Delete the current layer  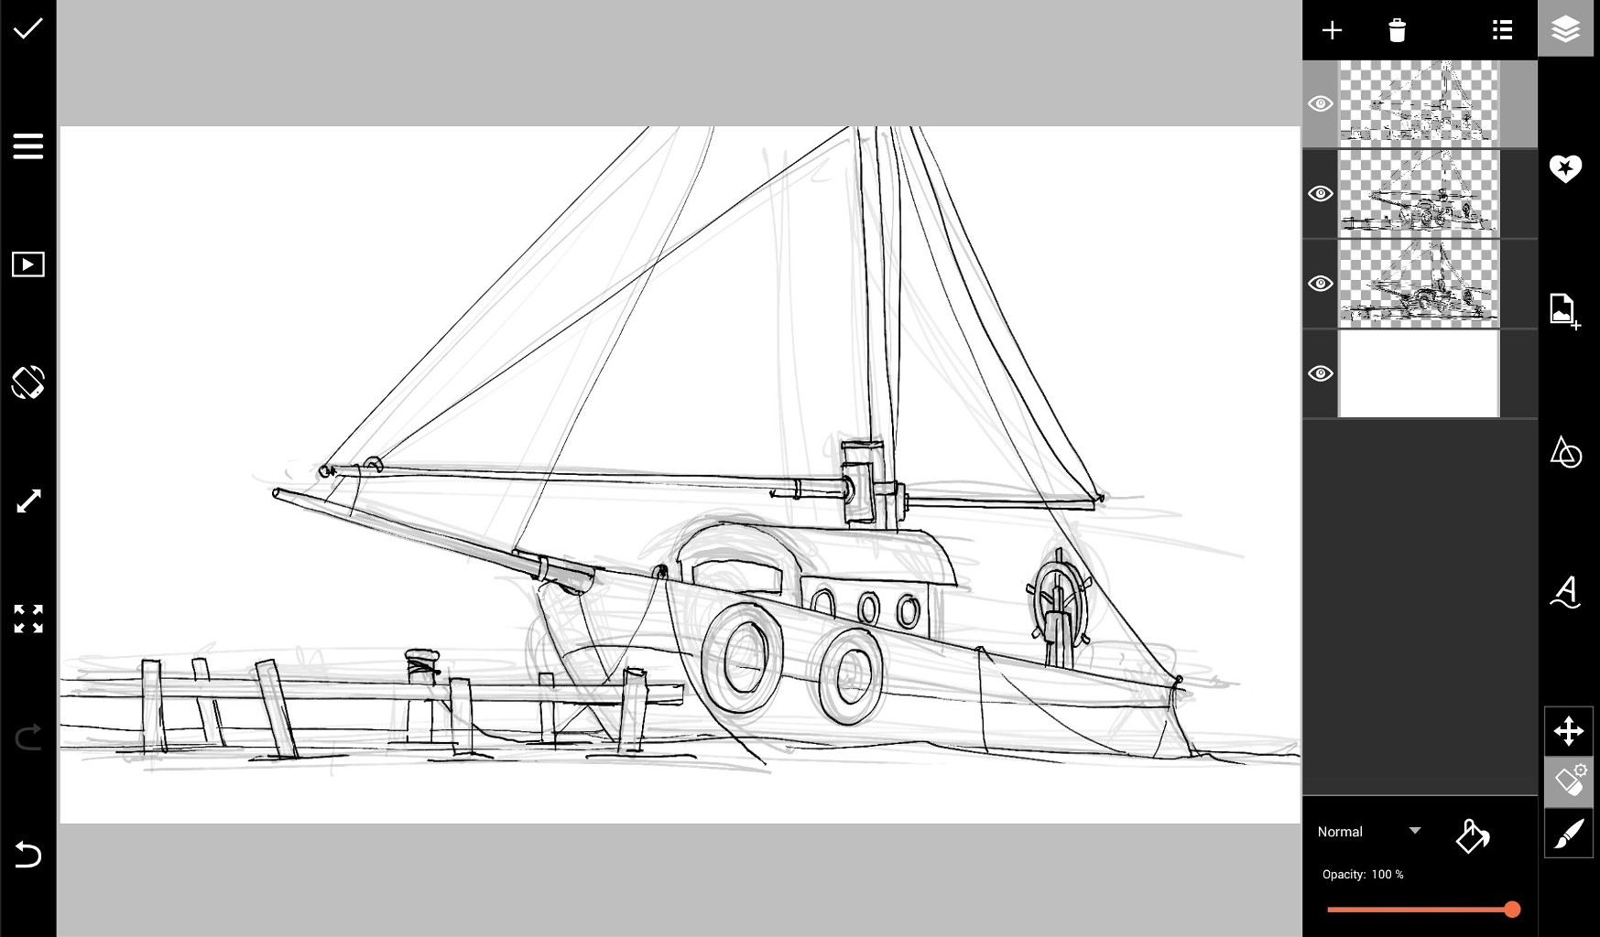coord(1396,29)
